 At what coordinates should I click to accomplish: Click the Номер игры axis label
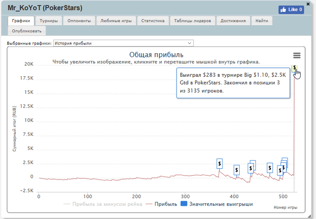[285, 207]
